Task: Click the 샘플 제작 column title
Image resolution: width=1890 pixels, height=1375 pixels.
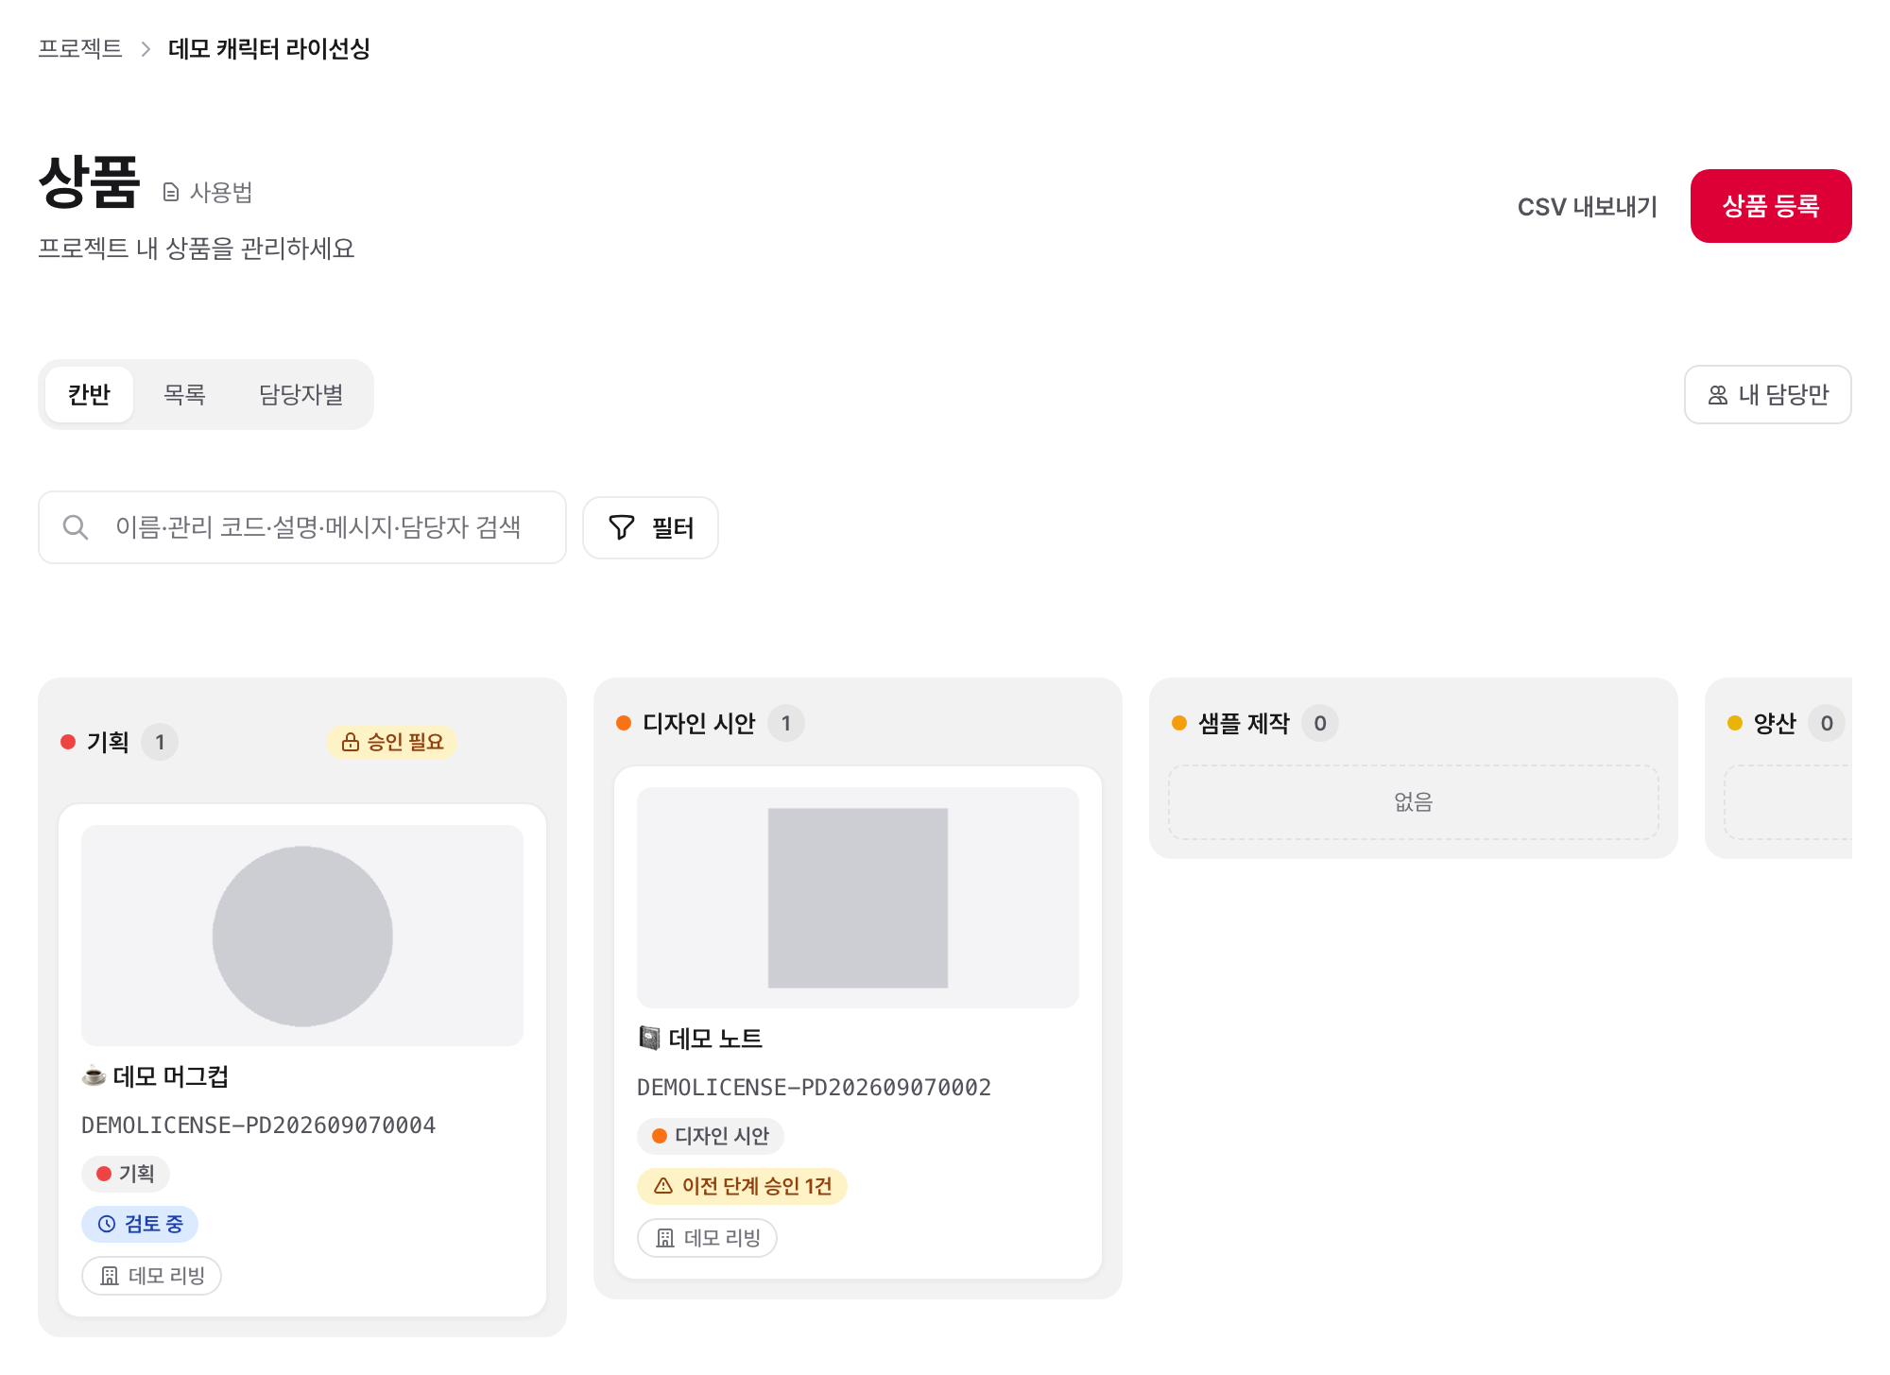Action: point(1244,723)
